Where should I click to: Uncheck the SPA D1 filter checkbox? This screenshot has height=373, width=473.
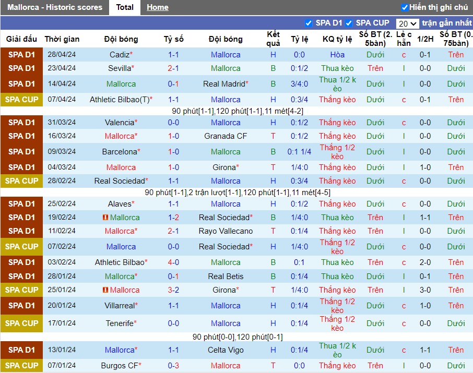click(309, 23)
